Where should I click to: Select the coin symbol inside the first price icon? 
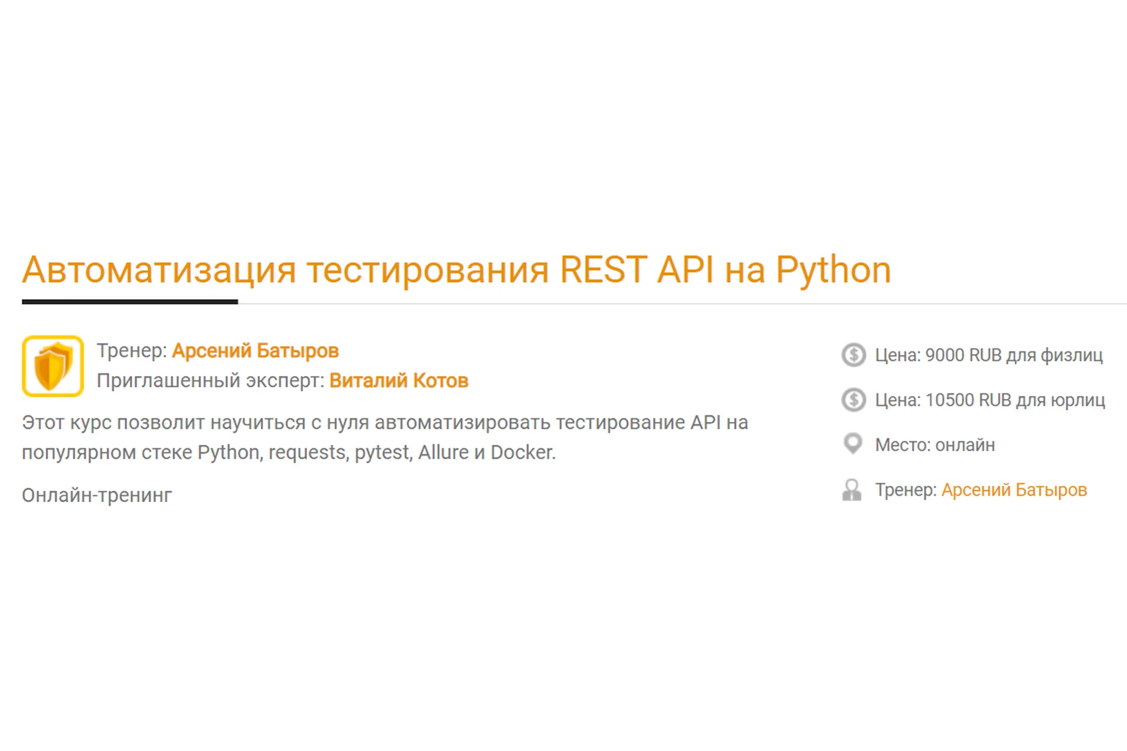click(854, 354)
